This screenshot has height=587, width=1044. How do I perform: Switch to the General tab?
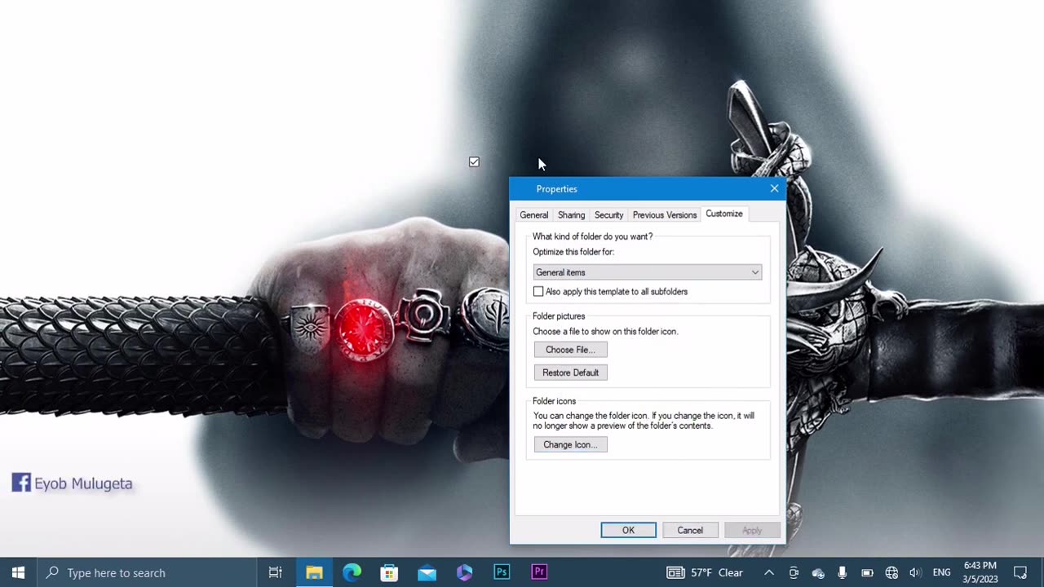[x=534, y=215]
